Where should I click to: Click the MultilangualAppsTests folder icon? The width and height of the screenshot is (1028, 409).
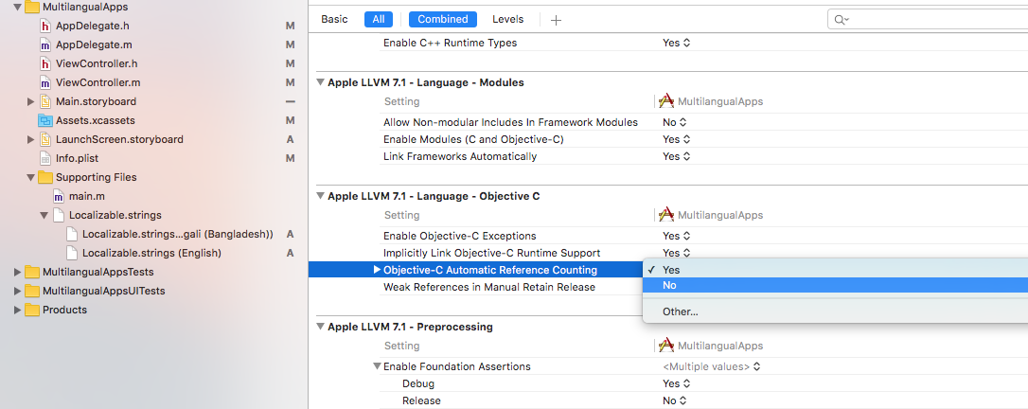pos(31,272)
